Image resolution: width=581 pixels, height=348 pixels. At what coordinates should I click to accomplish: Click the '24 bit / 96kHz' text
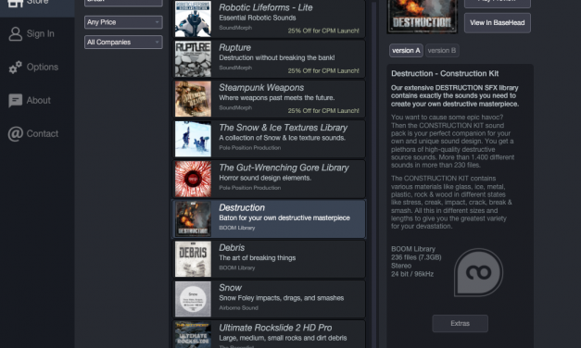(412, 274)
